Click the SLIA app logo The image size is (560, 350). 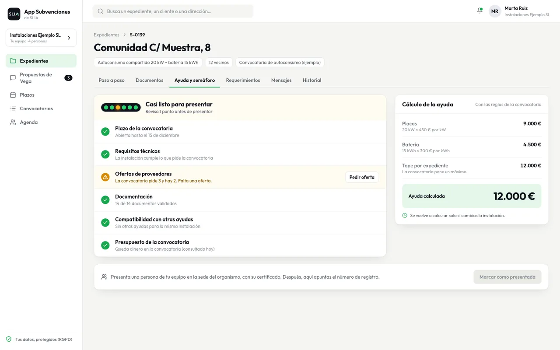click(x=14, y=14)
